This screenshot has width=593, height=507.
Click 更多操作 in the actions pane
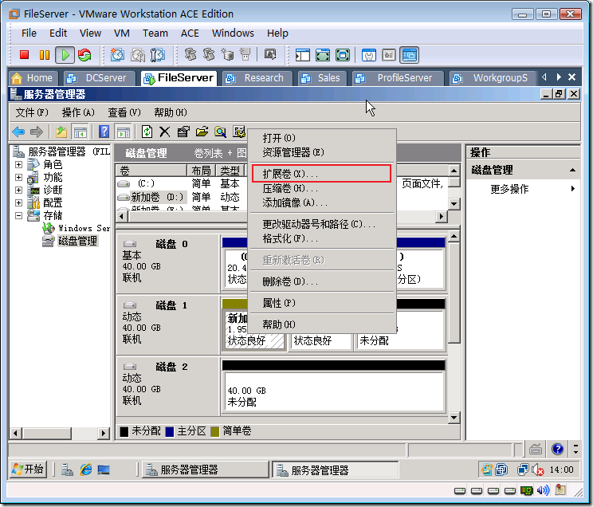pos(509,189)
